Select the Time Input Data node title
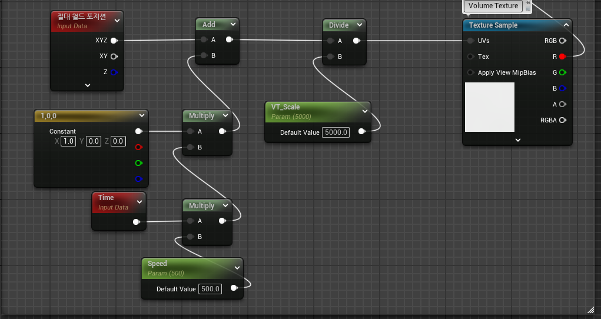Image resolution: width=601 pixels, height=319 pixels. coord(106,197)
